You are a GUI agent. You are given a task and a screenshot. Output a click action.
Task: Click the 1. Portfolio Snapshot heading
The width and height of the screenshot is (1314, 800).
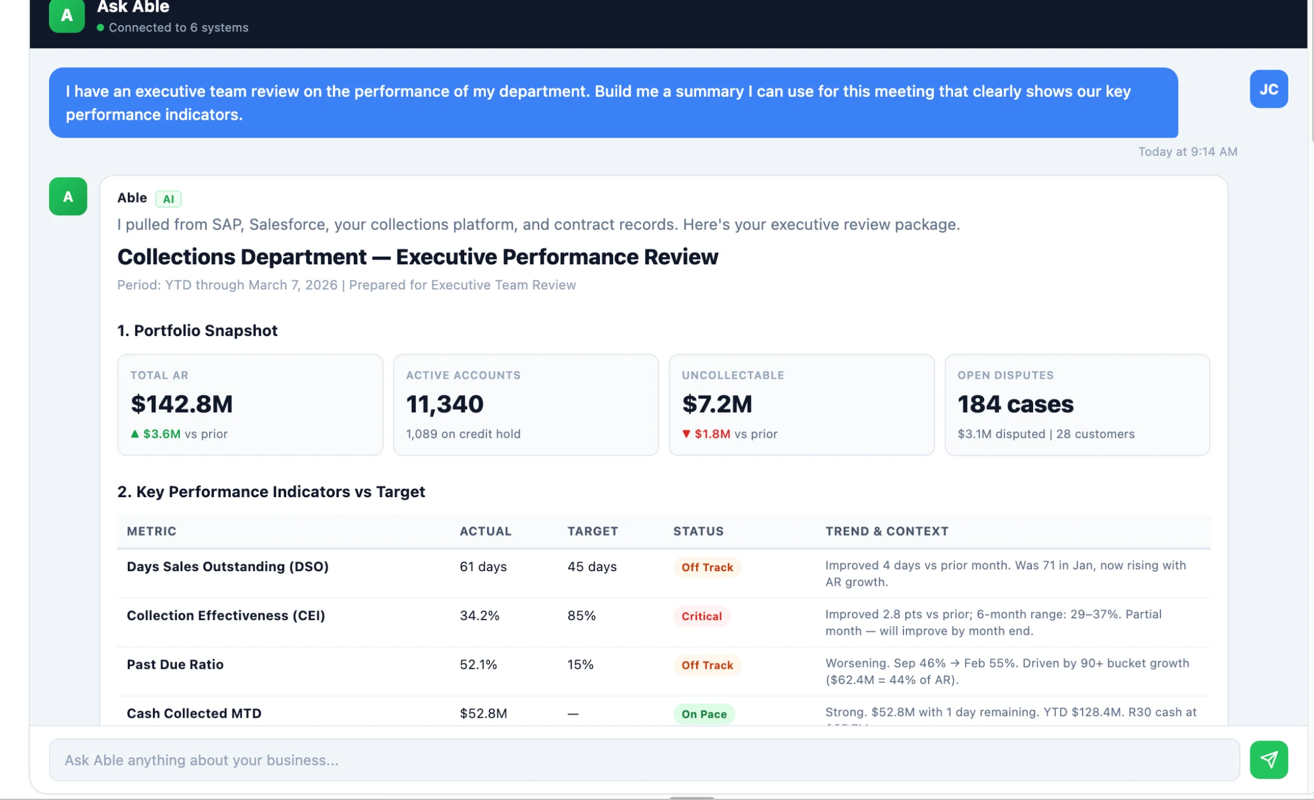pos(197,330)
